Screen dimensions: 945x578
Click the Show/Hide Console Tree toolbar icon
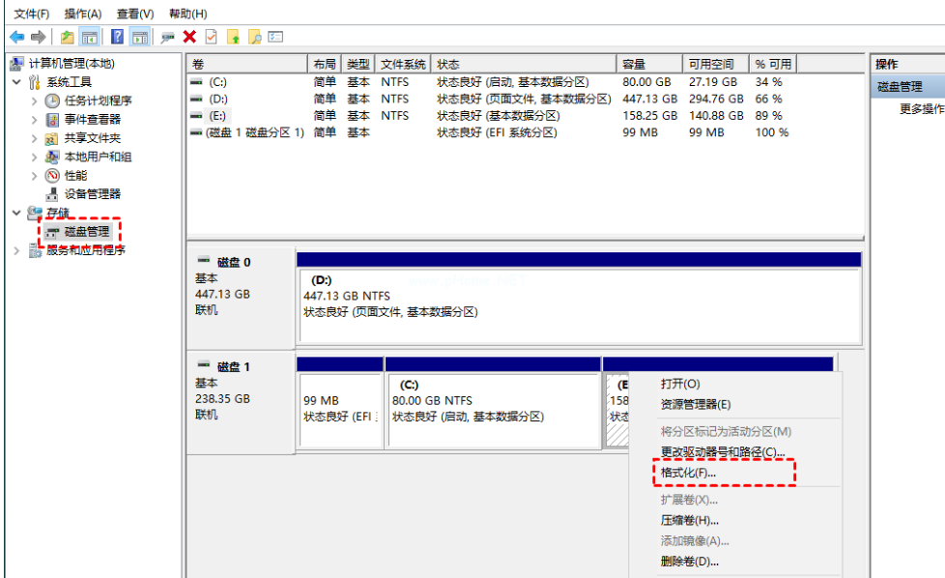[x=89, y=37]
